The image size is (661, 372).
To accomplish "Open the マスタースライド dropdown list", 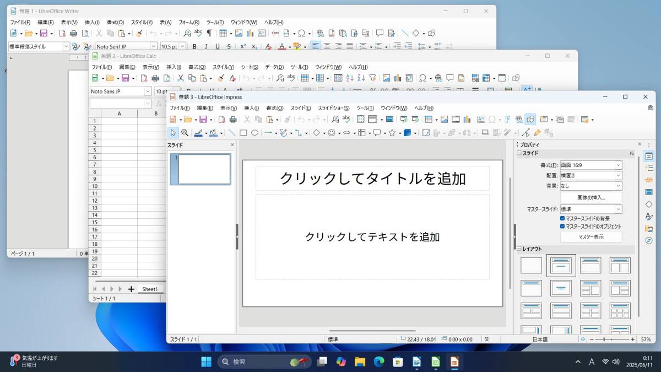I will click(618, 209).
